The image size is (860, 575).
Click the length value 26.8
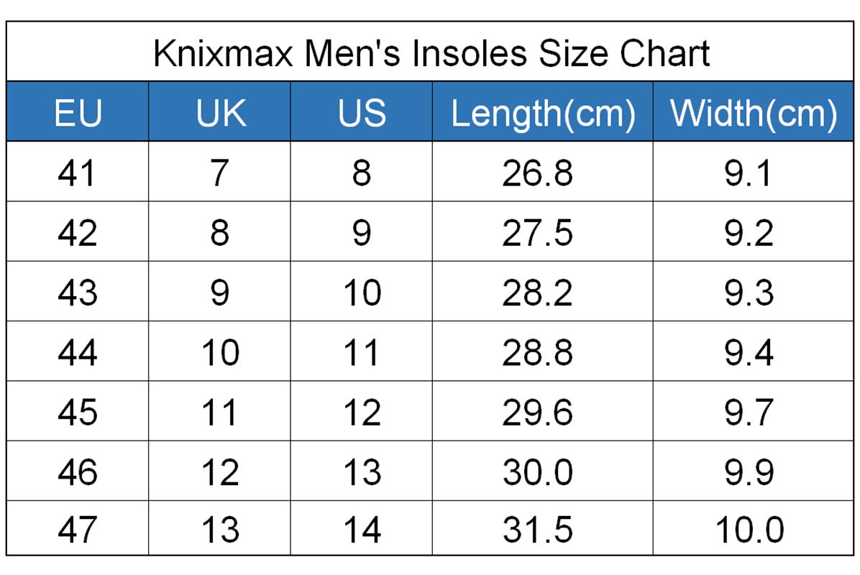538,173
